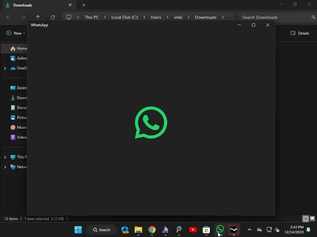317x237 pixels.
Task: Open Desktop in Explorer sidebar
Action: [x=19, y=88]
